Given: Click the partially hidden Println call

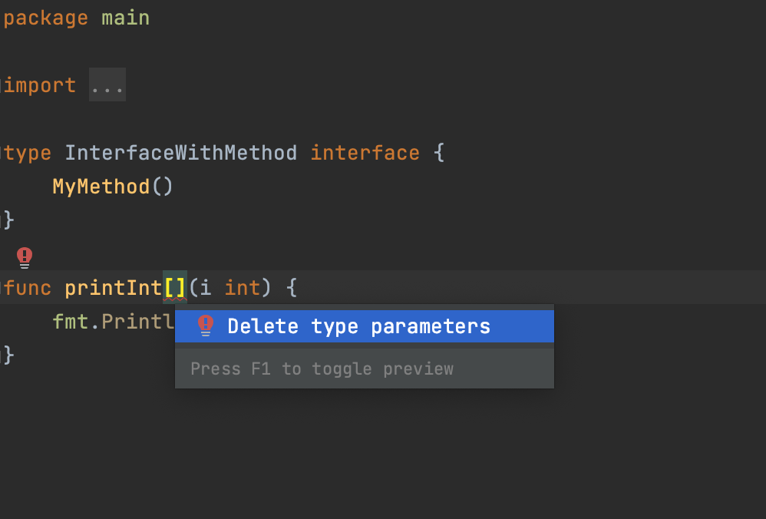Looking at the screenshot, I should 138,321.
